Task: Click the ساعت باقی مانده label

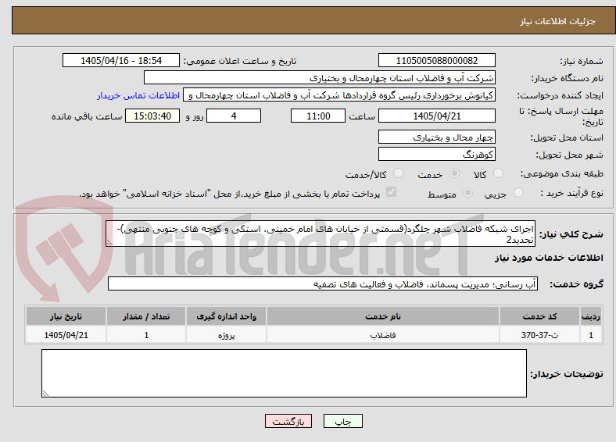Action: pyautogui.click(x=87, y=116)
